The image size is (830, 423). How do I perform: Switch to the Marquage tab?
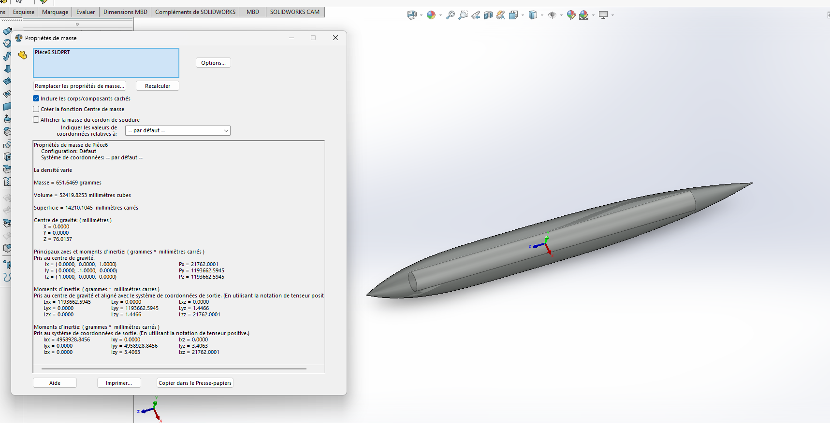pos(55,12)
